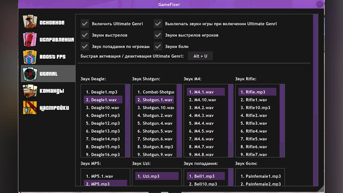This screenshot has height=193, width=343.
Task: Click the Основное sidebar character icon
Action: tap(30, 22)
